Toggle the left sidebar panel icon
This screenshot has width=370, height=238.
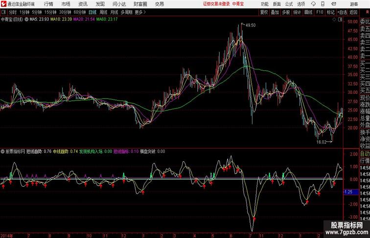click(x=3, y=12)
